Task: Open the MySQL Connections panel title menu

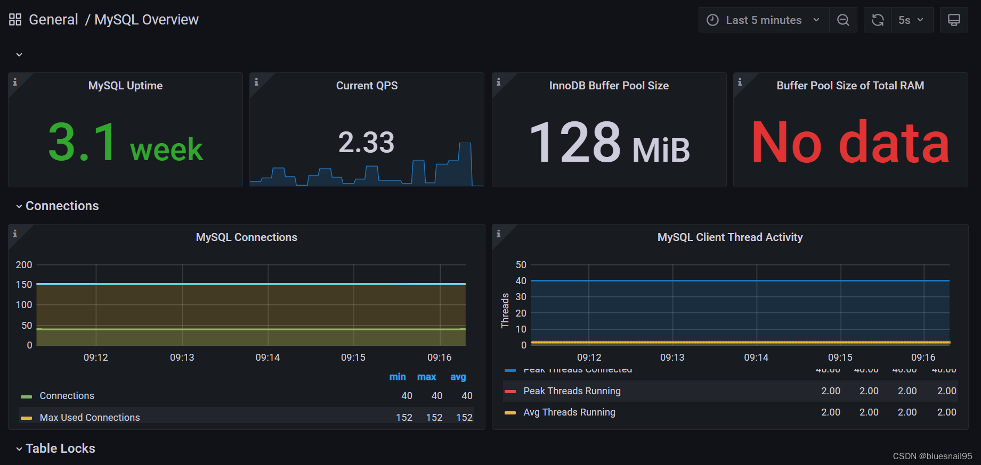Action: click(x=247, y=237)
